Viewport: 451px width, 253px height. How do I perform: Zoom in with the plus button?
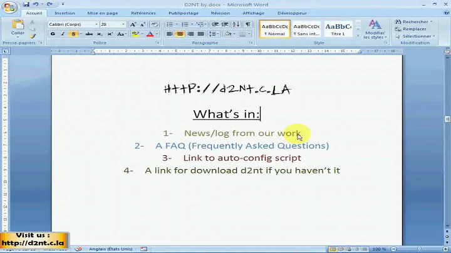pos(445,249)
